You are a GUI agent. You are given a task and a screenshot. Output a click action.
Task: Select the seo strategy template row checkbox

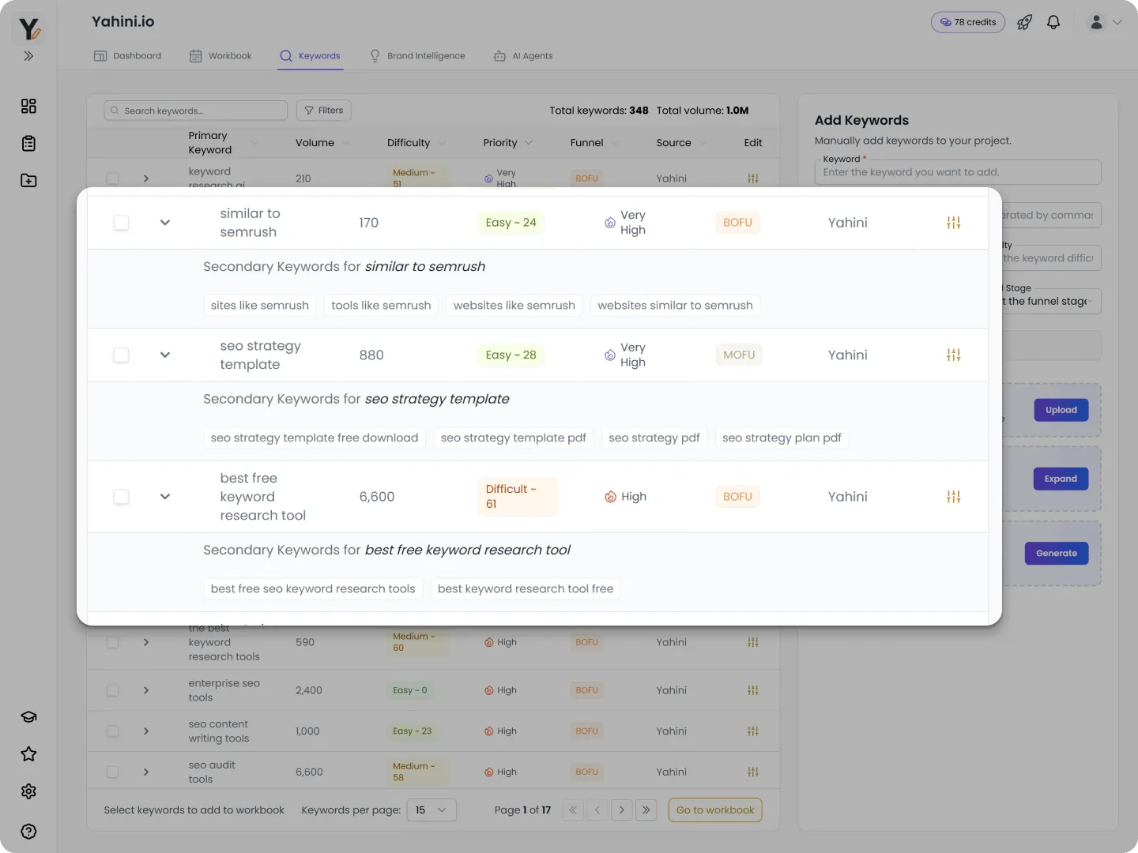121,355
